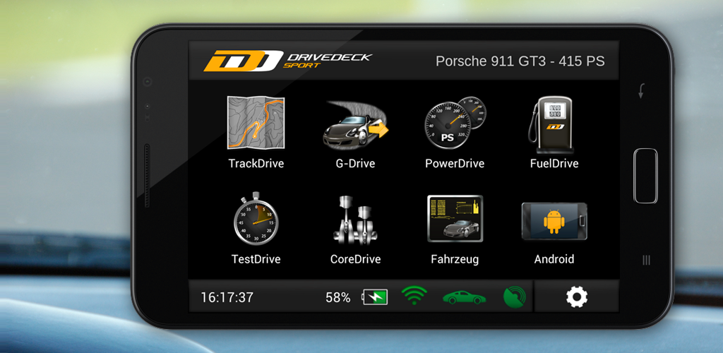
Task: Open PowerDrive gauge icon
Action: tap(455, 122)
